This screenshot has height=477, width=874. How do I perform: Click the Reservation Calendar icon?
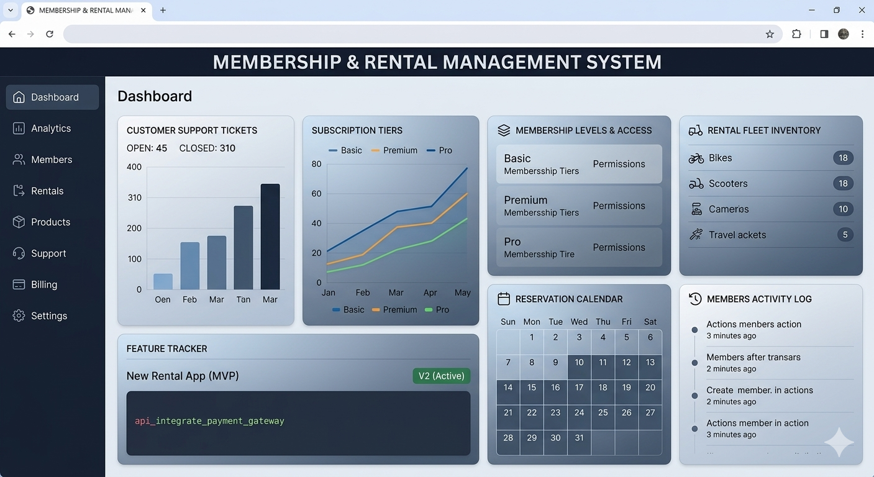(x=504, y=299)
